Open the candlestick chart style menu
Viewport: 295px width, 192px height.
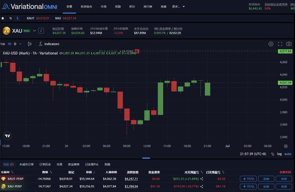coord(29,44)
